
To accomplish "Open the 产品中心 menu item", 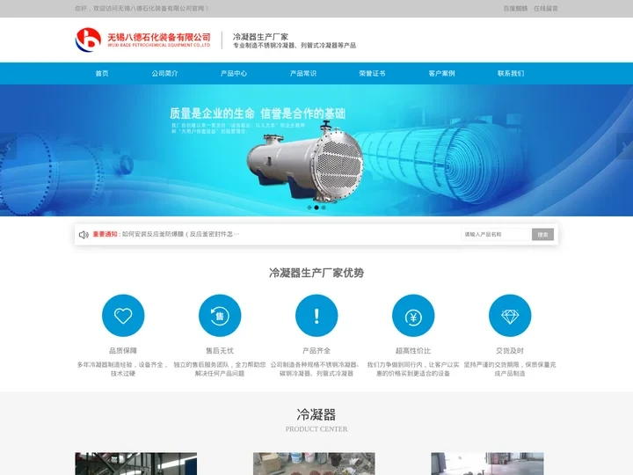I will (234, 74).
